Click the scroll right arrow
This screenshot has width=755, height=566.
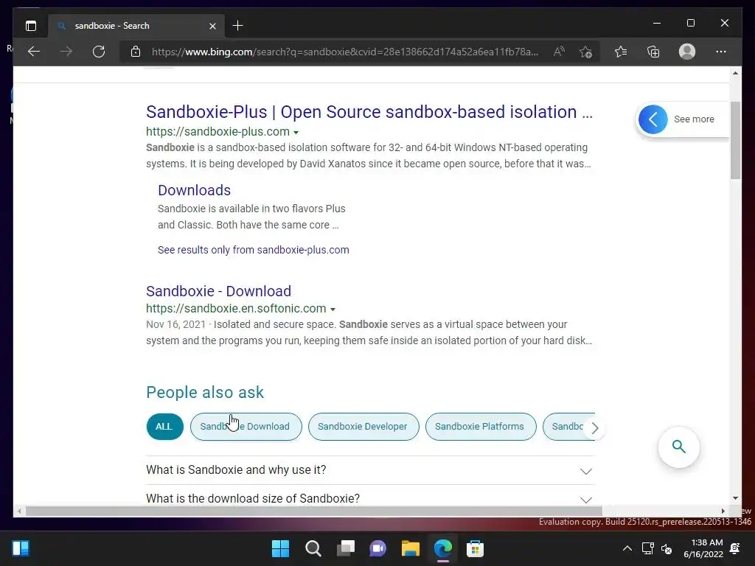[723, 511]
